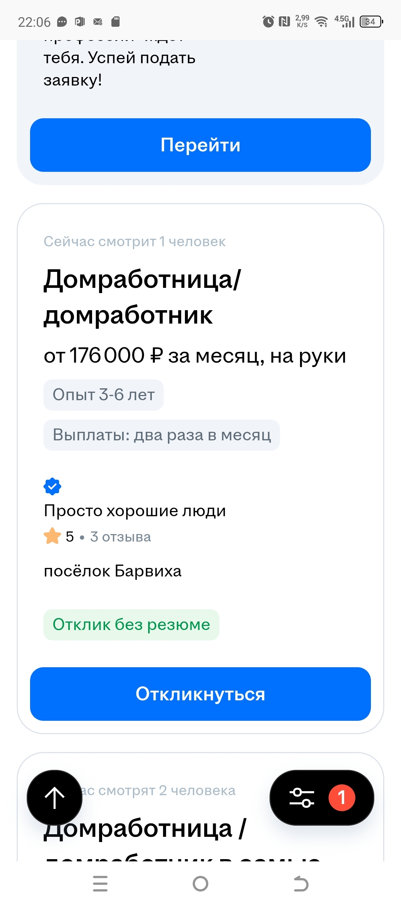Tap the blue verified employer checkmark
Viewport: 401px width, 906px height.
[52, 486]
